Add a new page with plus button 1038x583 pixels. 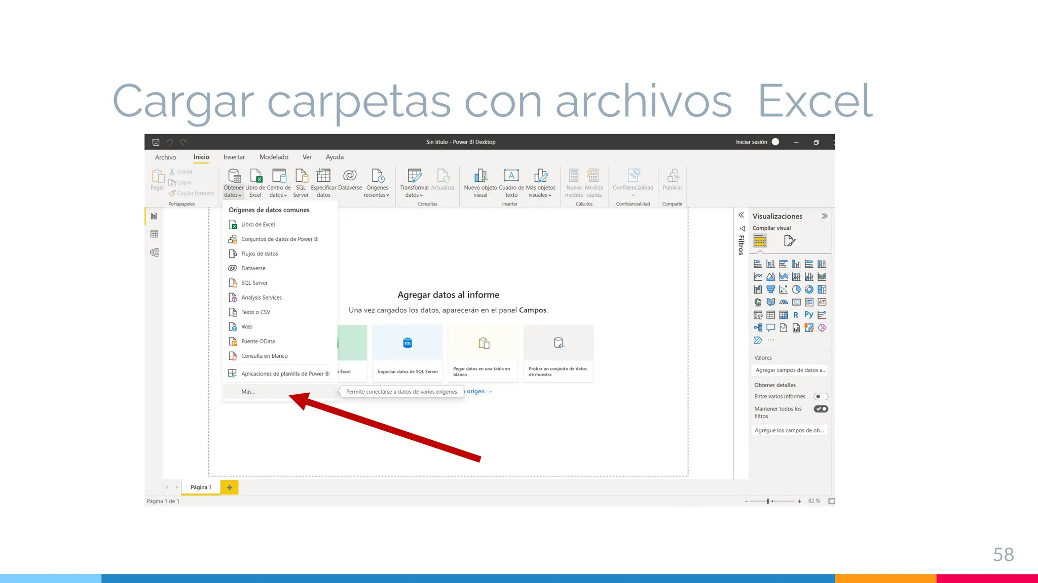230,487
